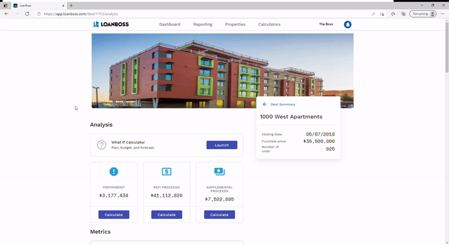Close the LoanBoss browser tab

pyautogui.click(x=63, y=6)
